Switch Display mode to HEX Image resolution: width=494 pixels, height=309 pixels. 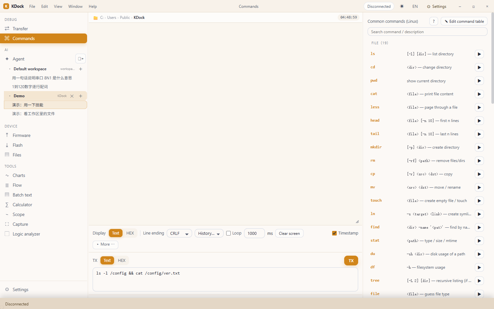pos(130,233)
